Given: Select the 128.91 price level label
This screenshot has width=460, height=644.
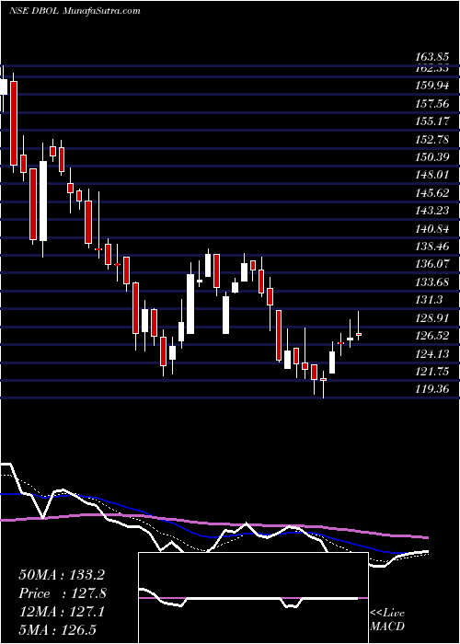Looking at the screenshot, I should pyautogui.click(x=432, y=318).
